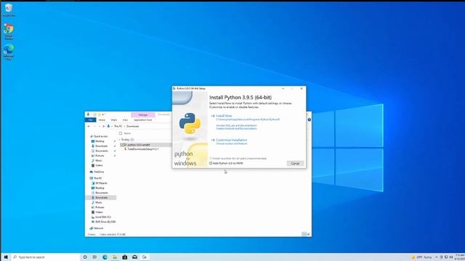Open the Windows Start menu

point(6,257)
